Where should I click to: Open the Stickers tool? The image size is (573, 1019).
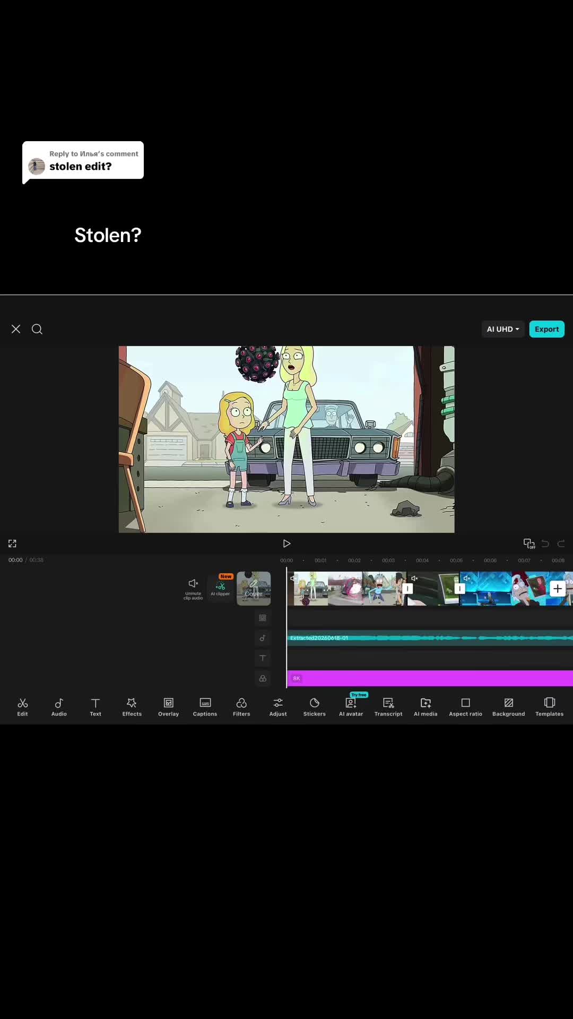pyautogui.click(x=315, y=707)
